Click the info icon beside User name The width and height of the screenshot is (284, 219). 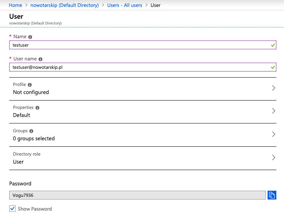pos(40,59)
